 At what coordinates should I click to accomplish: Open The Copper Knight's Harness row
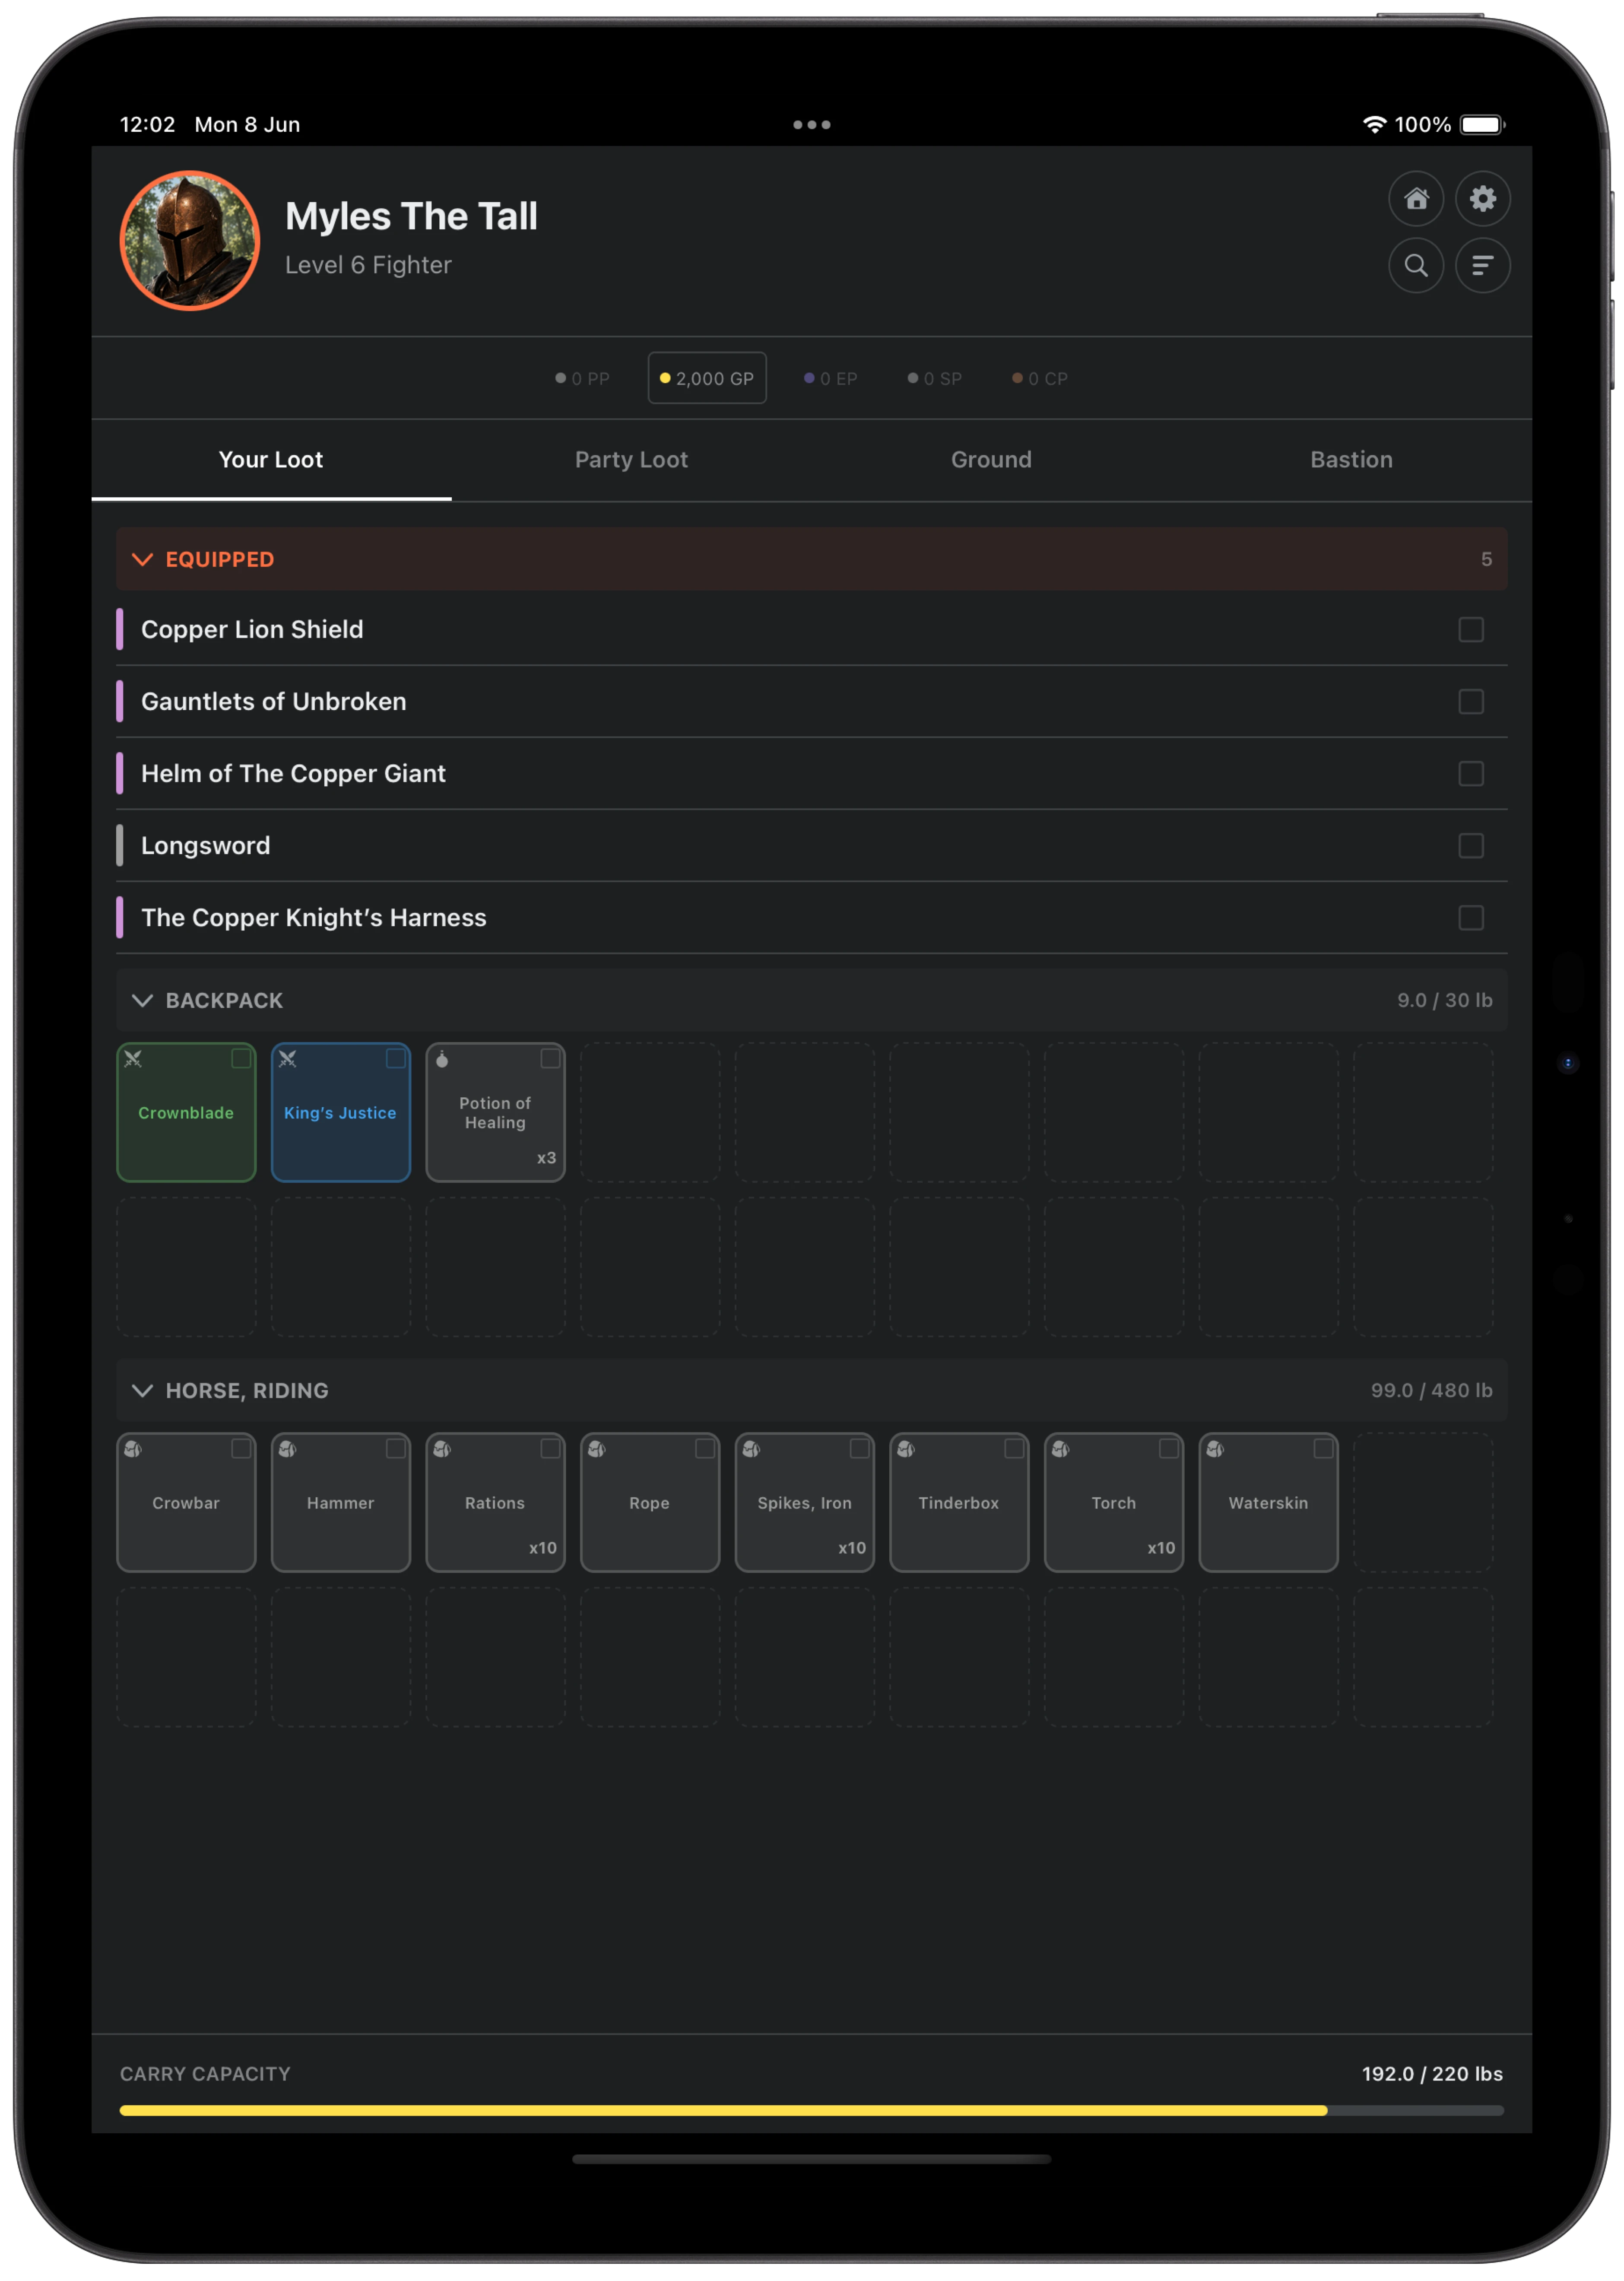(x=811, y=918)
